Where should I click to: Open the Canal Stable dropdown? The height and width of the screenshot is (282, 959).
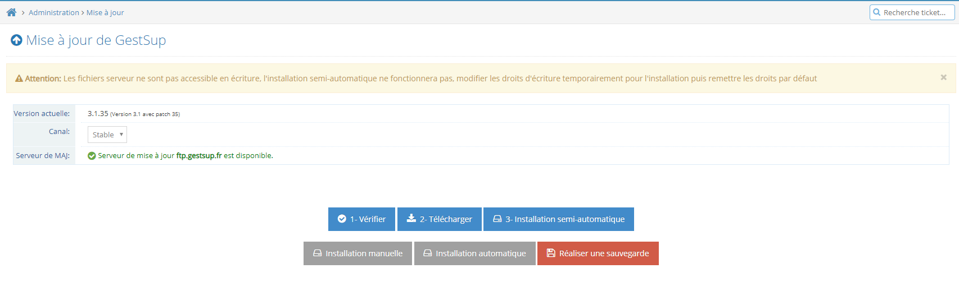(x=107, y=135)
